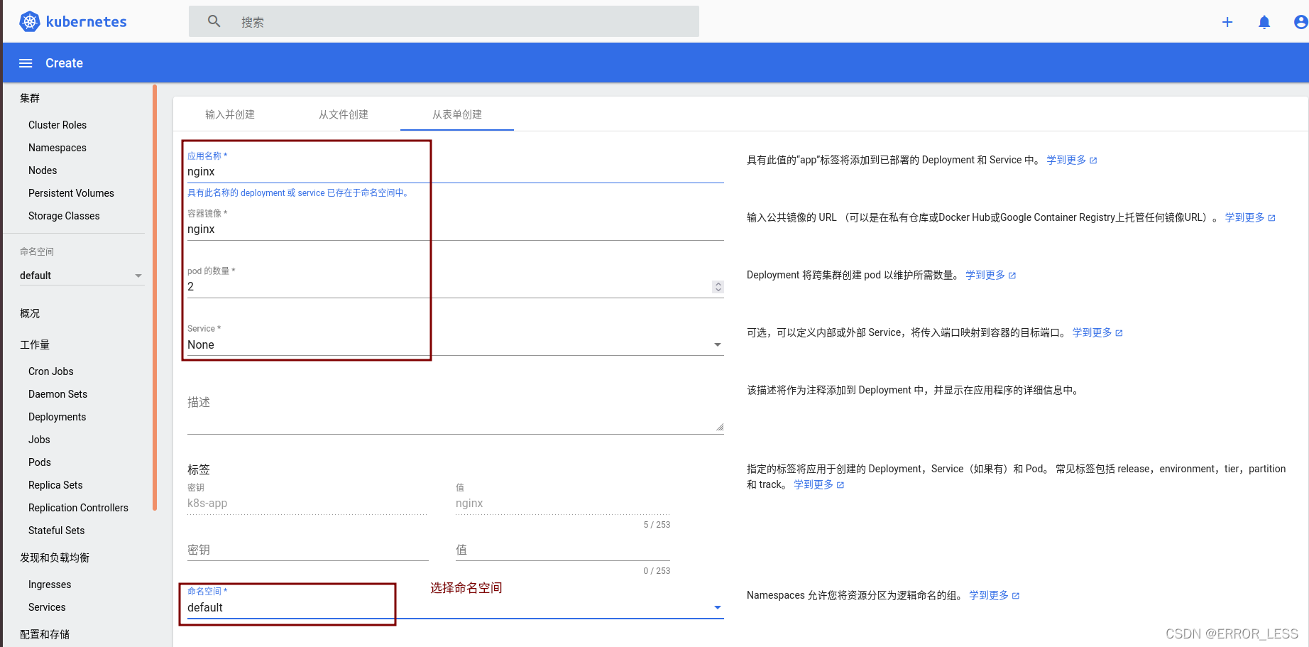Click external link icon beside app name help
Viewport: 1309px width, 647px height.
click(1093, 161)
